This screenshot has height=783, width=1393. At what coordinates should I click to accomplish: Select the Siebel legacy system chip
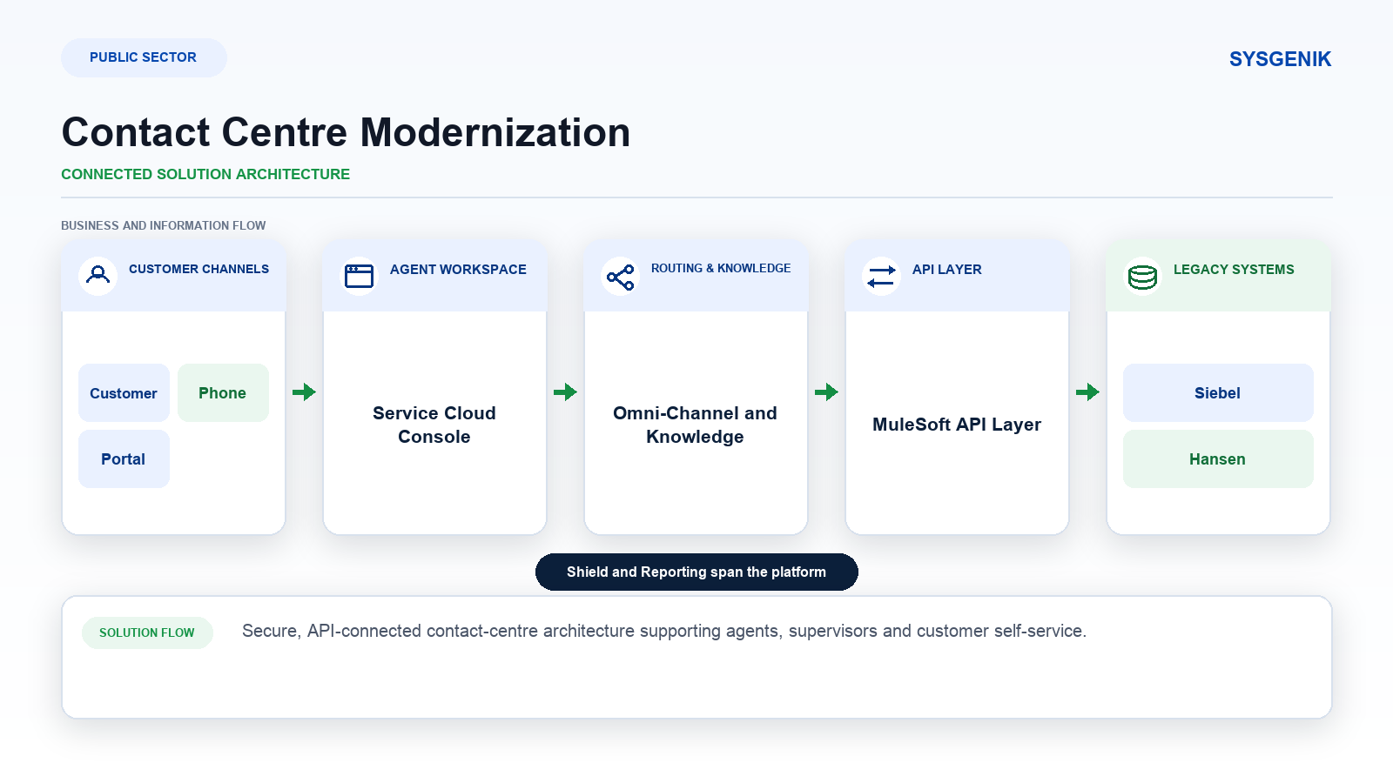[x=1218, y=393]
